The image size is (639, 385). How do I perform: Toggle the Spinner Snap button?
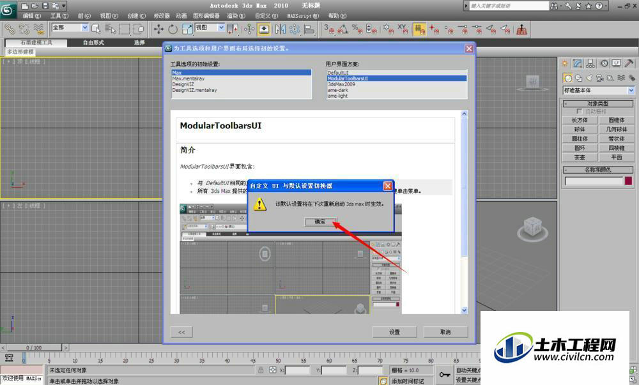[x=372, y=29]
